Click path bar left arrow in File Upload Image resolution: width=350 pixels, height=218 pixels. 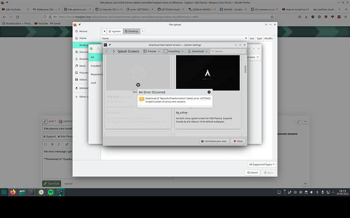point(104,31)
